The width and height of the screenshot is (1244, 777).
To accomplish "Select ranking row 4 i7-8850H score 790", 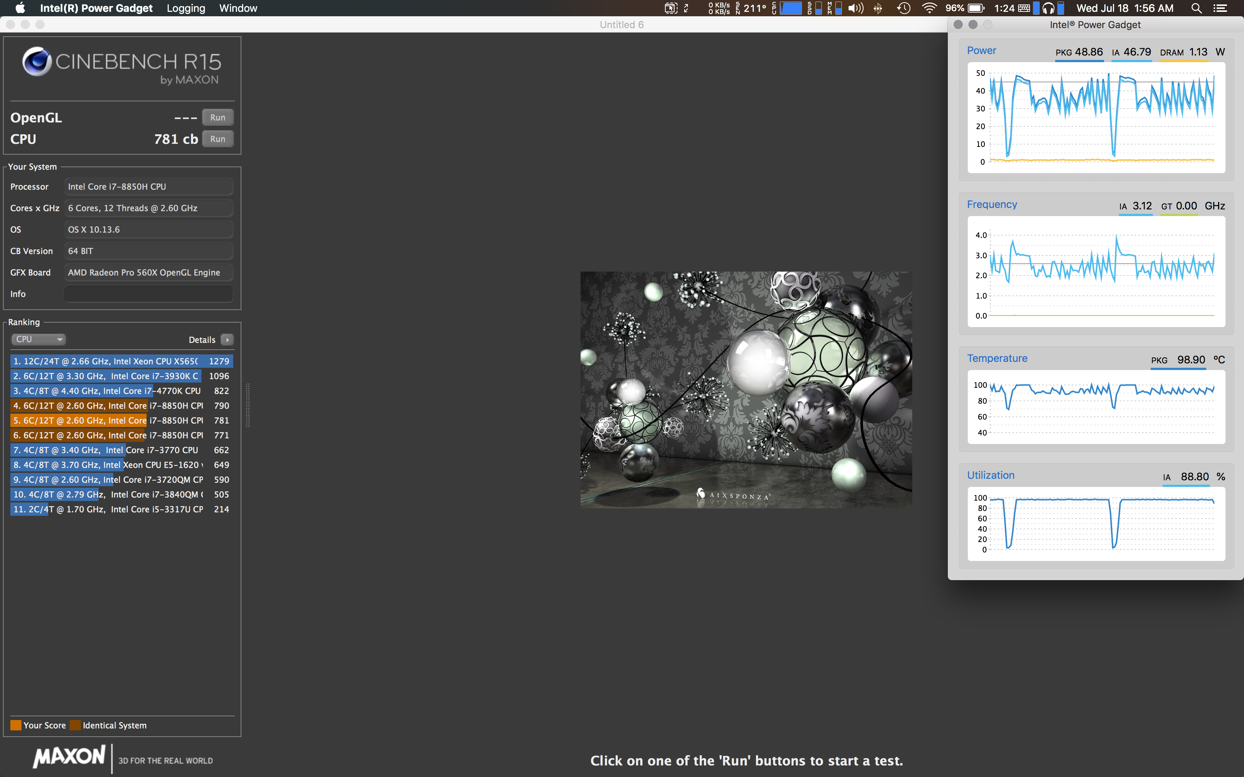I will (x=122, y=406).
